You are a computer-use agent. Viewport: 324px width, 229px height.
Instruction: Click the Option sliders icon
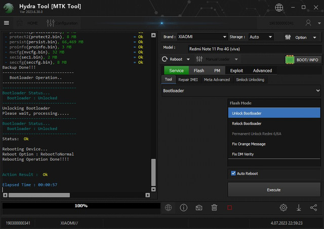pyautogui.click(x=288, y=37)
